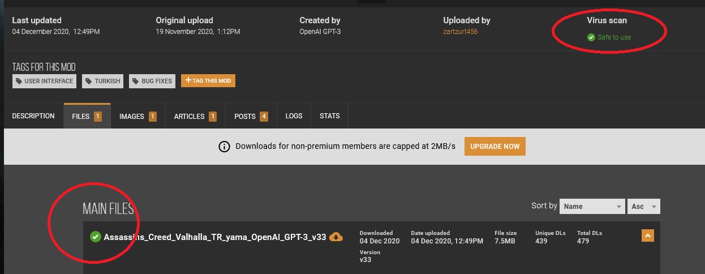Switch to the Description tab
The height and width of the screenshot is (274, 705).
click(33, 116)
